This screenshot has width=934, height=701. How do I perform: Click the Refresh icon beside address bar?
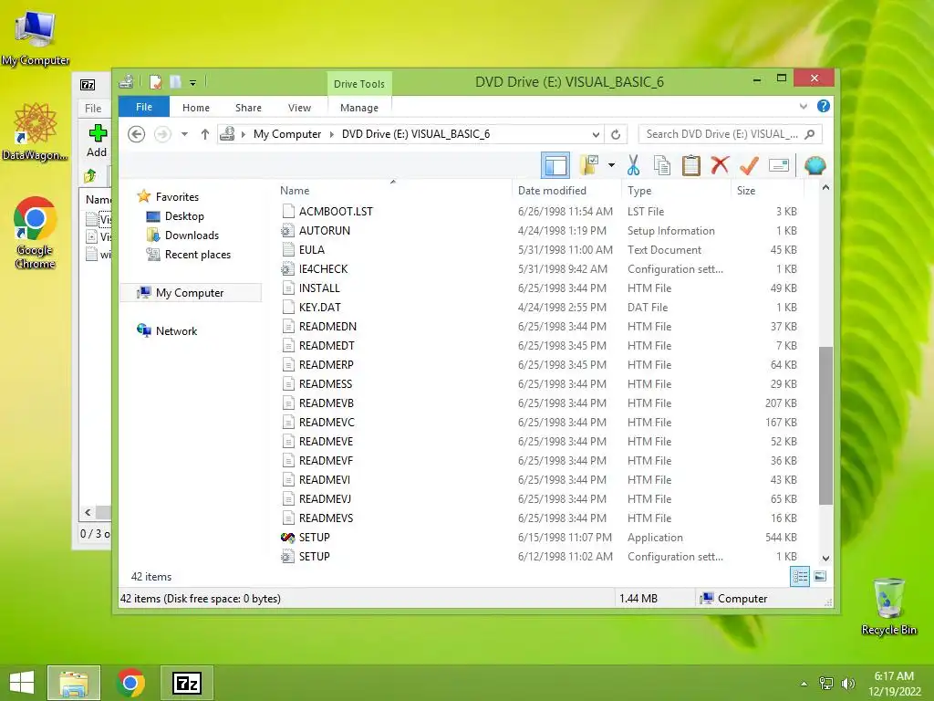coord(616,135)
